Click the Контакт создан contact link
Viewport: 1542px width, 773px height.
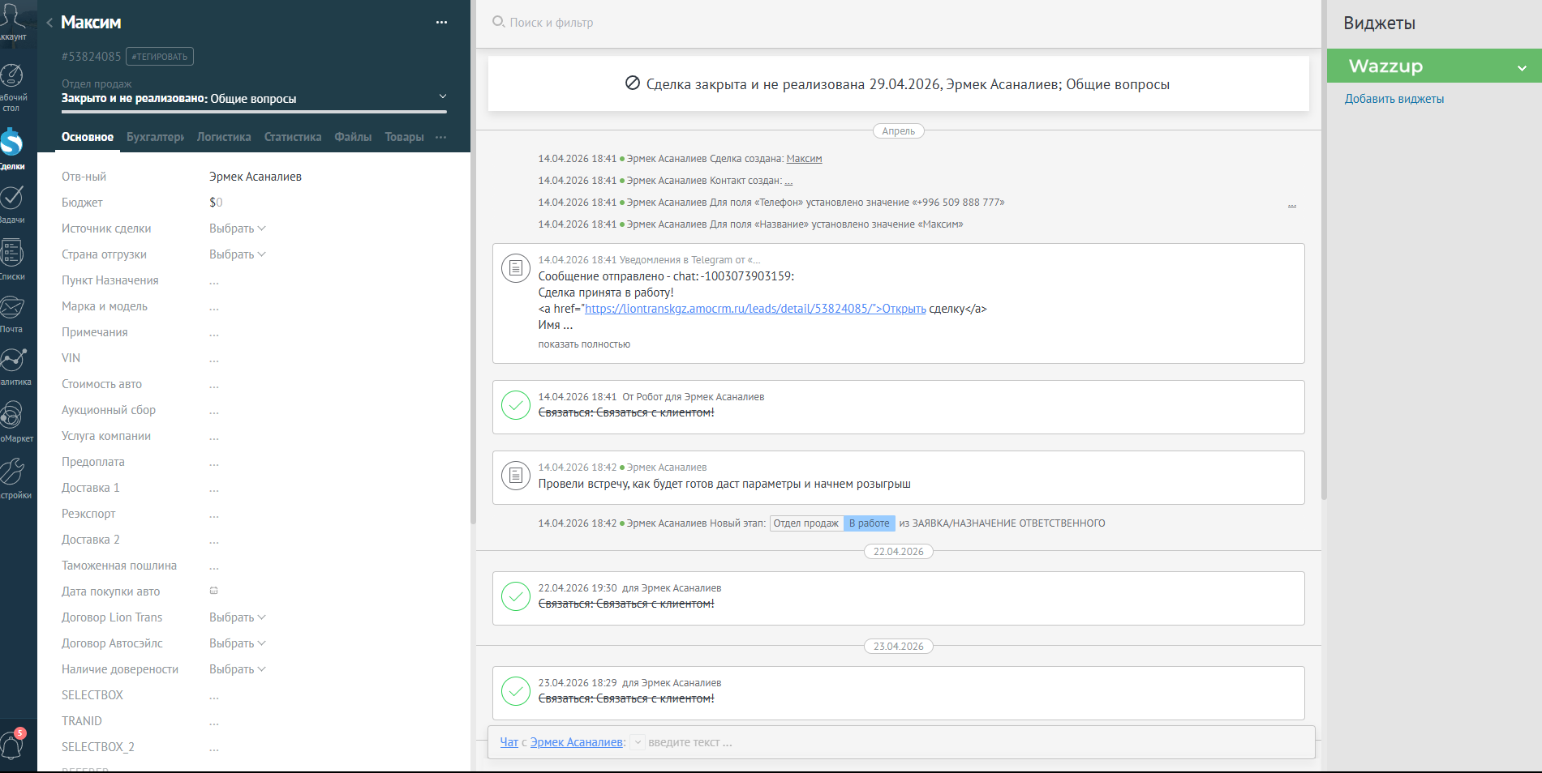(788, 181)
